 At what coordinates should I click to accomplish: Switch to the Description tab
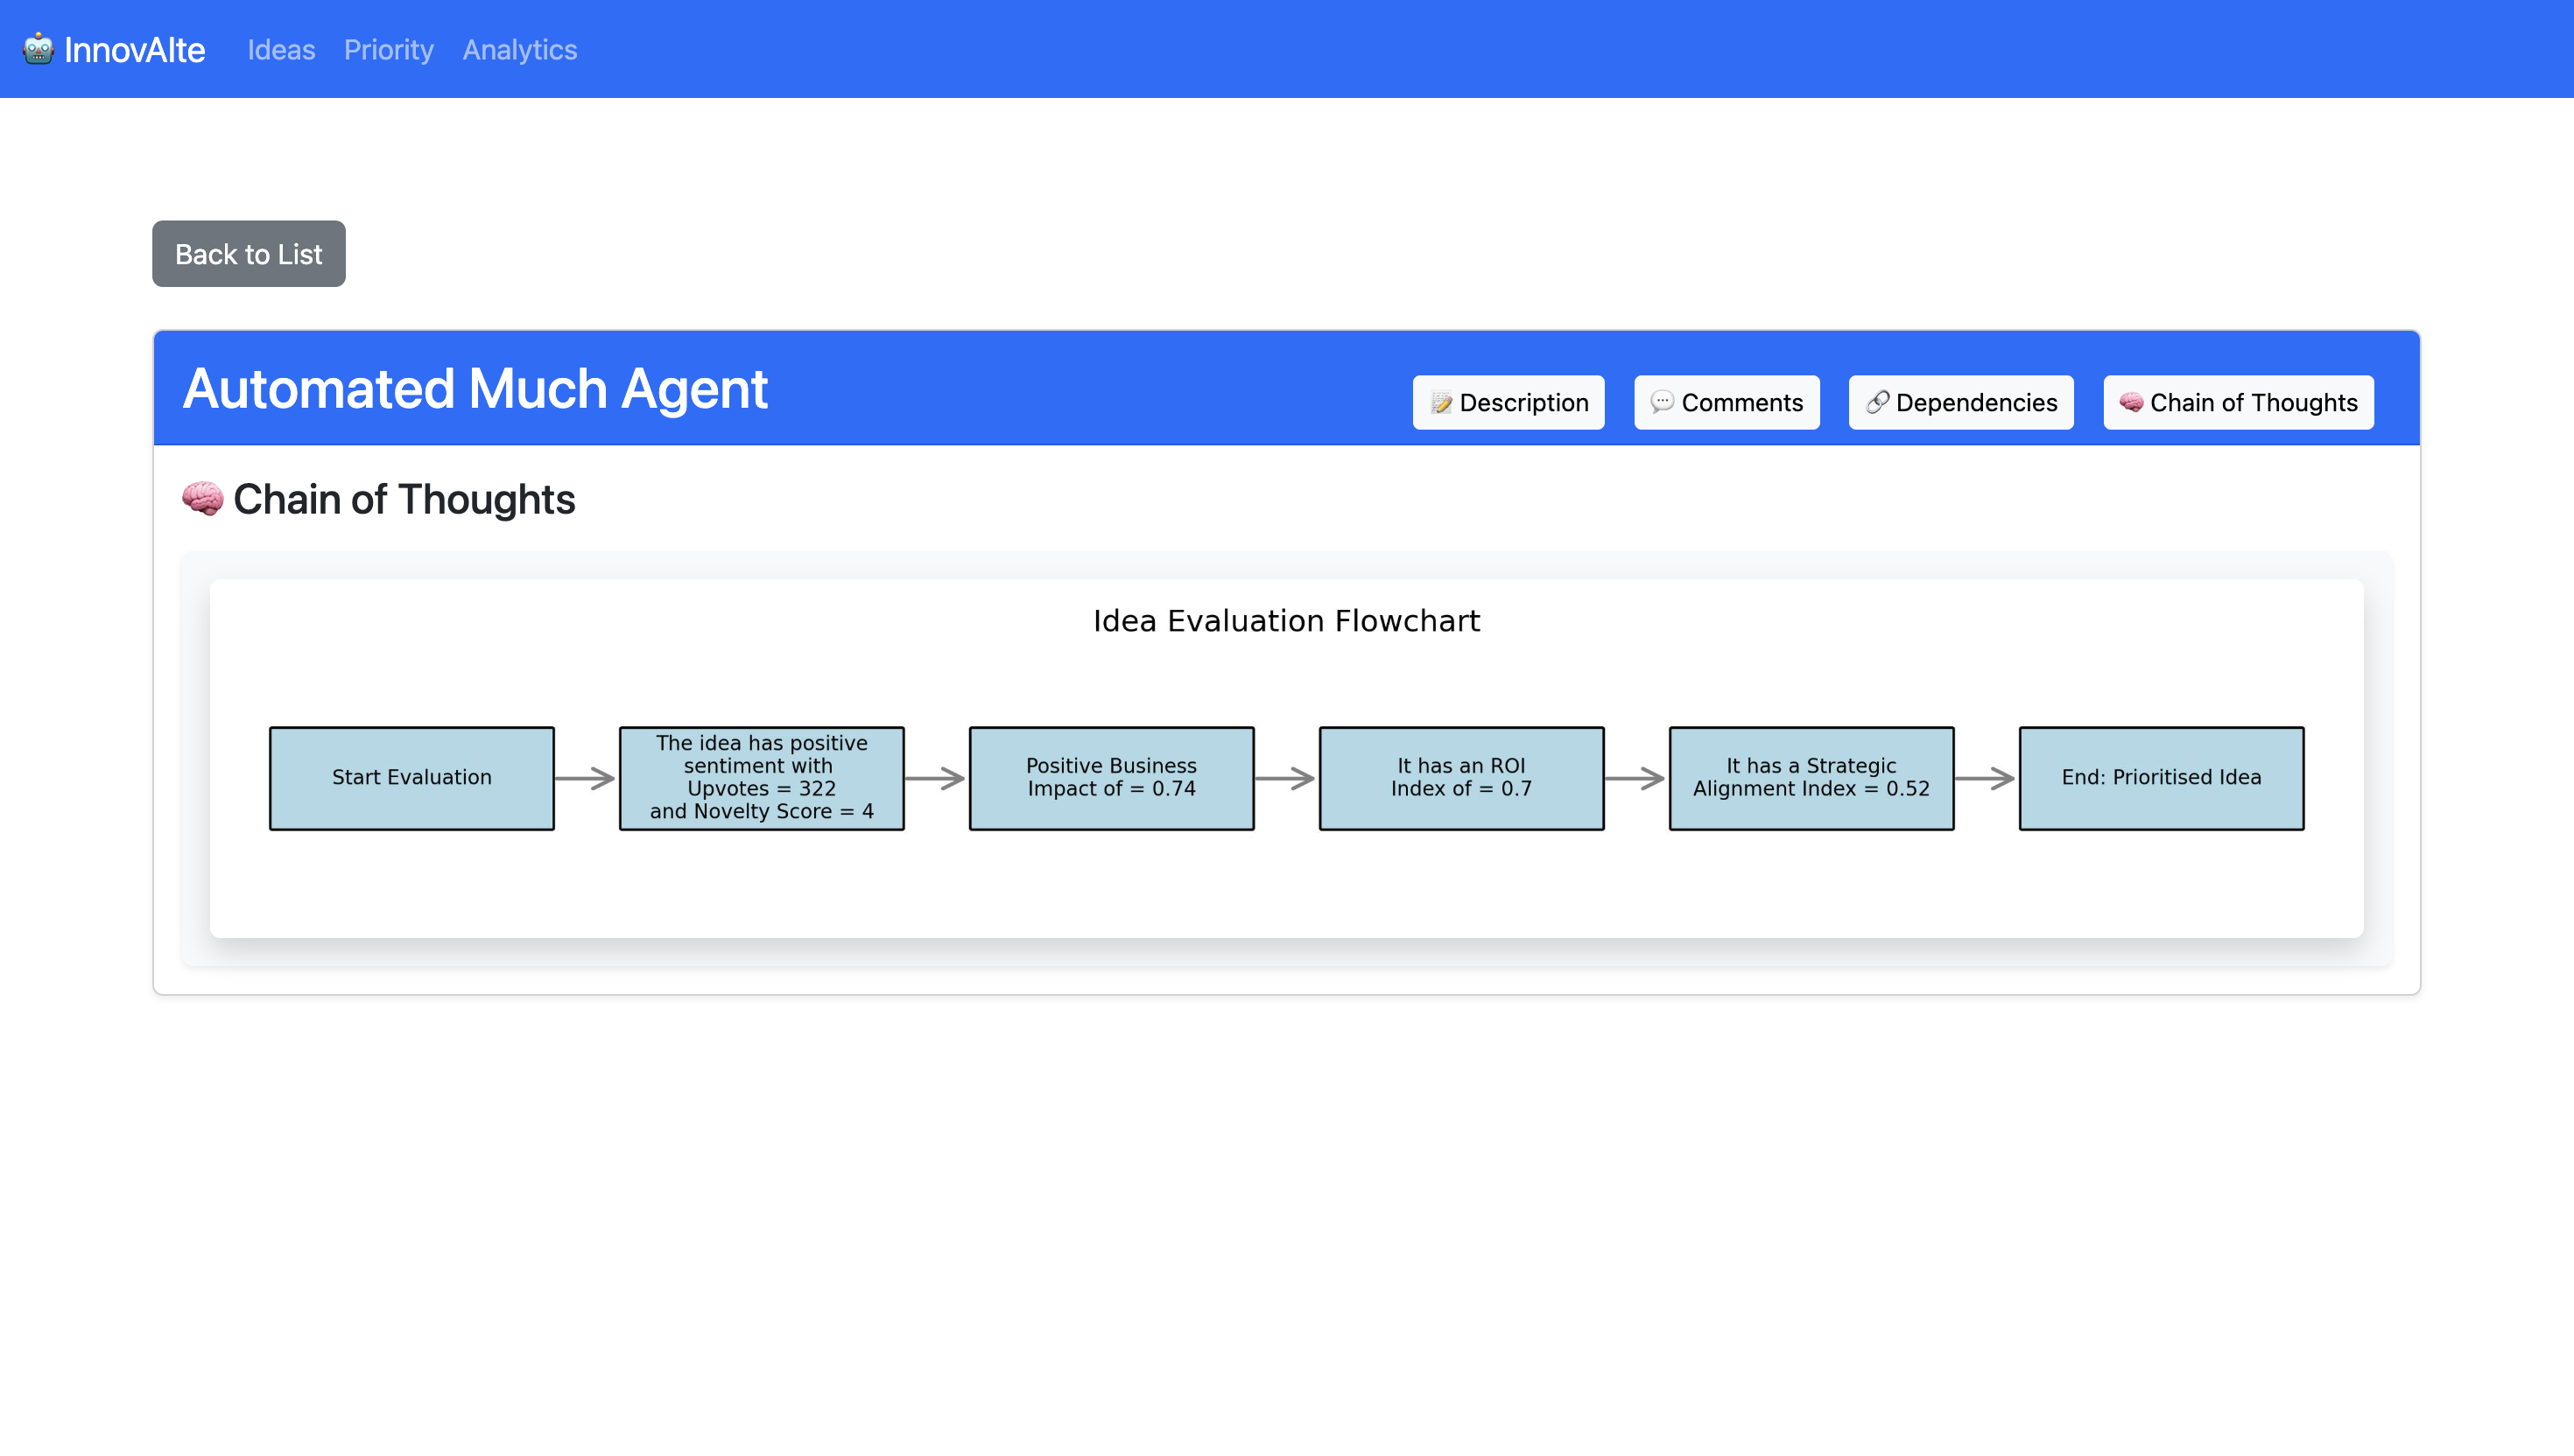pyautogui.click(x=1509, y=402)
